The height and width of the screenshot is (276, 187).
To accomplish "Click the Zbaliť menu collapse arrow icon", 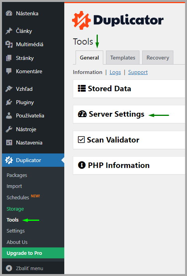I will coord(9,268).
